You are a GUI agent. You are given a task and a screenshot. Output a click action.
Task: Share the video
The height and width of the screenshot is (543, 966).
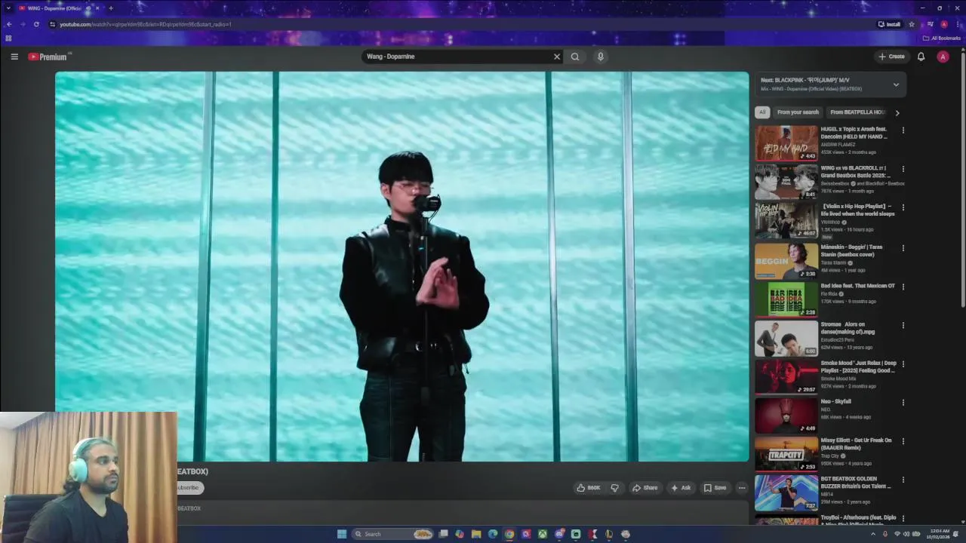click(645, 488)
